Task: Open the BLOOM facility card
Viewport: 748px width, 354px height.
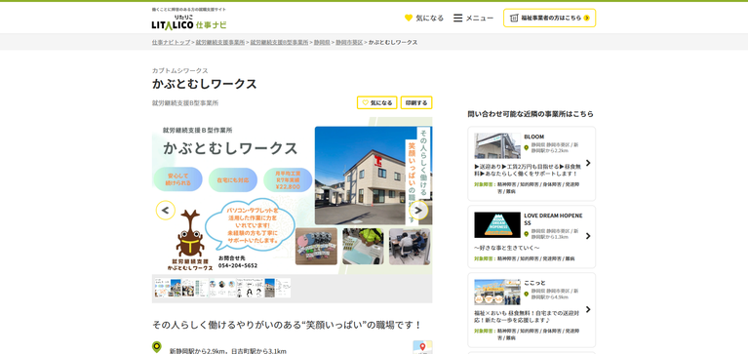Action: pos(531,164)
